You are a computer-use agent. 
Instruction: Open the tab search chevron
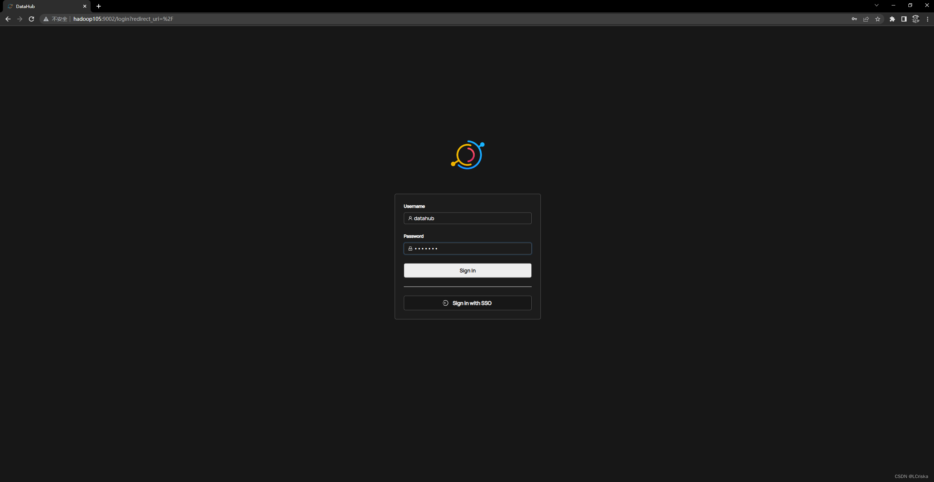click(x=876, y=5)
